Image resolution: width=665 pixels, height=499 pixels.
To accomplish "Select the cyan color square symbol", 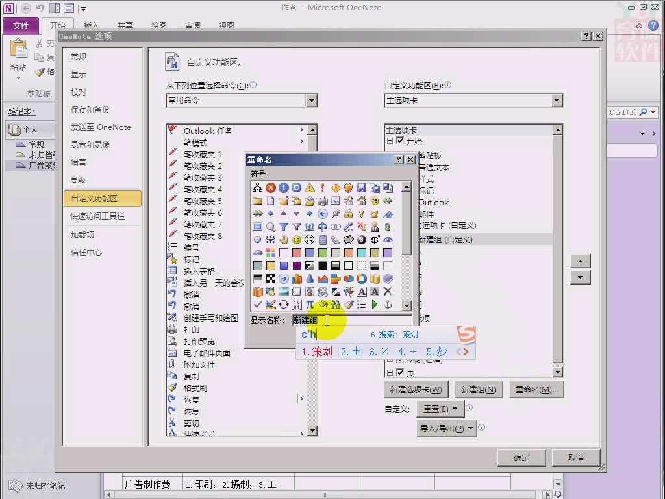I will pyautogui.click(x=361, y=253).
